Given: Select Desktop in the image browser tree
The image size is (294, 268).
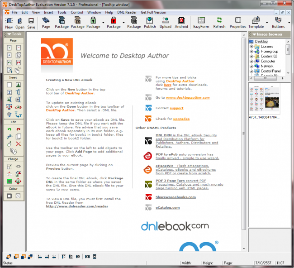Looking at the screenshot, I should 261,41.
